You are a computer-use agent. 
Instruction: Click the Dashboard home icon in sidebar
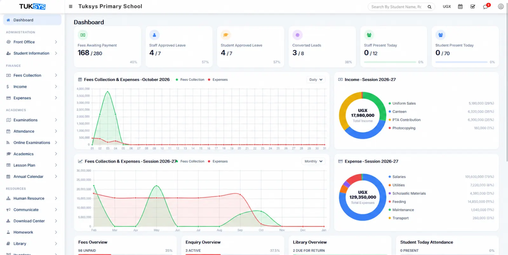[x=8, y=20]
